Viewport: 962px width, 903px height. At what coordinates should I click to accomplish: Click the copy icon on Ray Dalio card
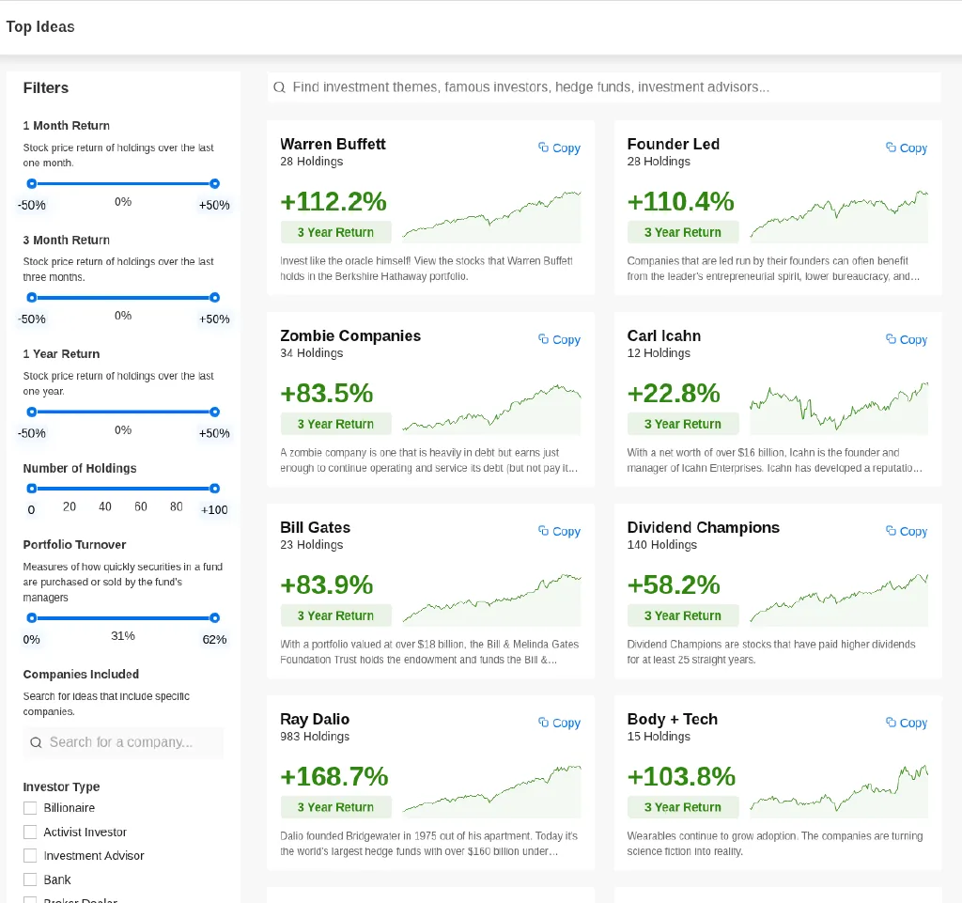(x=544, y=722)
